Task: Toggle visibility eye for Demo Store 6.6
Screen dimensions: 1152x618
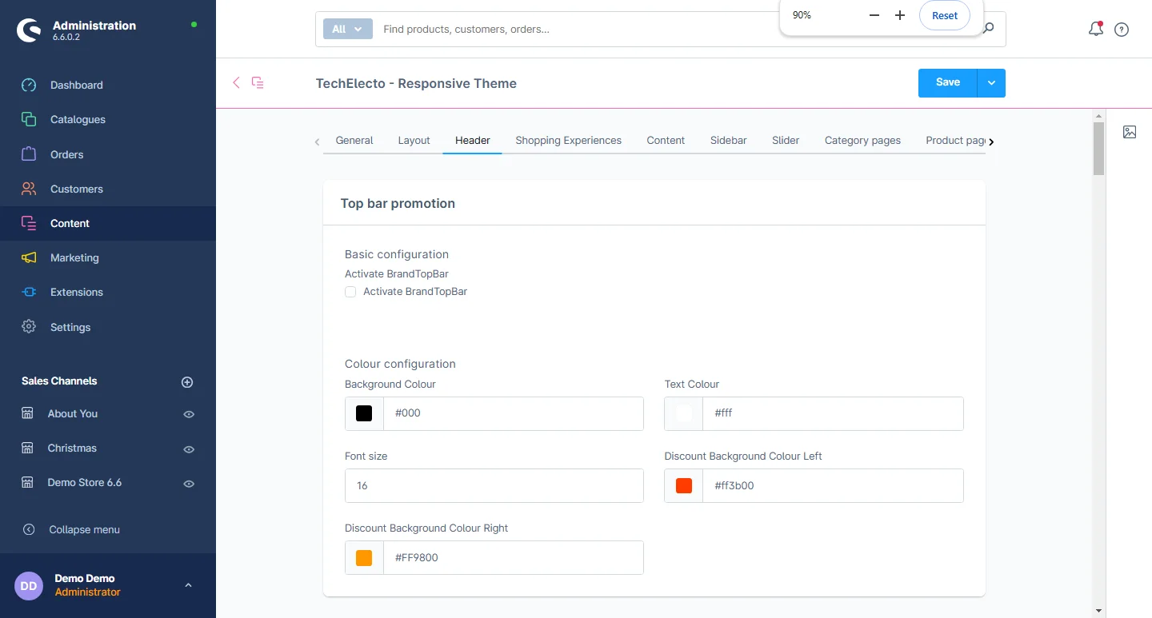Action: pyautogui.click(x=189, y=484)
